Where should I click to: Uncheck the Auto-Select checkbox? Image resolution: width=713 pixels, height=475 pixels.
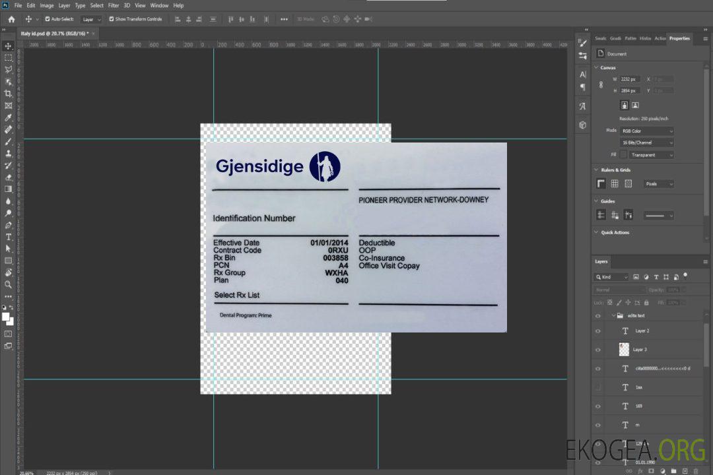(48, 19)
